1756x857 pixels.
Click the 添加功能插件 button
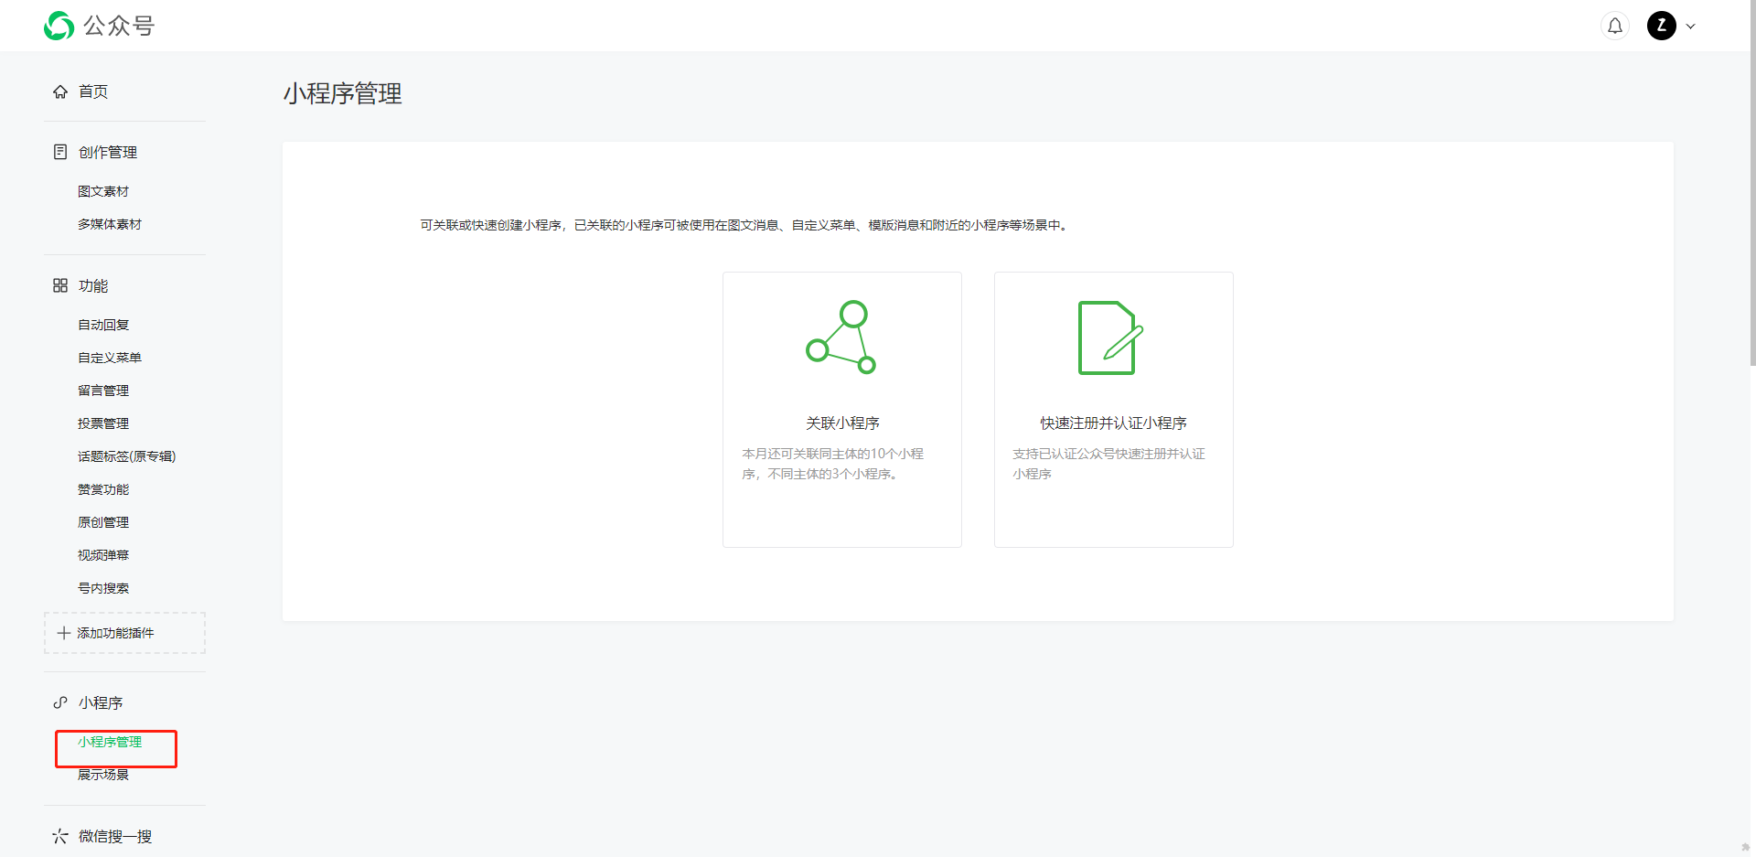click(x=124, y=633)
